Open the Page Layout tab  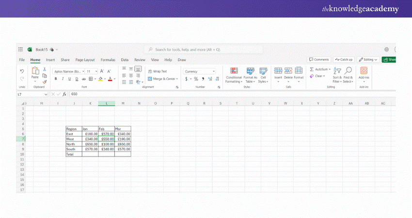(85, 60)
